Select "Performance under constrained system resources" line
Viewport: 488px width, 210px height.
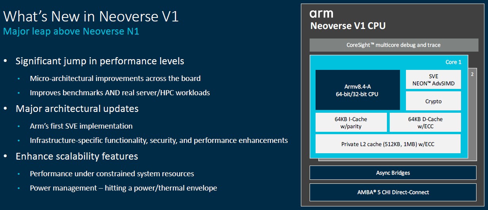tap(112, 173)
